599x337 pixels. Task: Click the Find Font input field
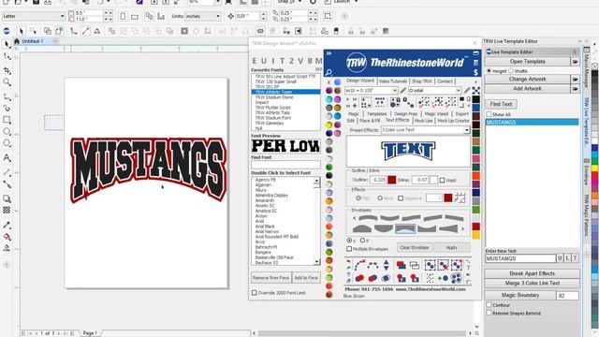(285, 165)
